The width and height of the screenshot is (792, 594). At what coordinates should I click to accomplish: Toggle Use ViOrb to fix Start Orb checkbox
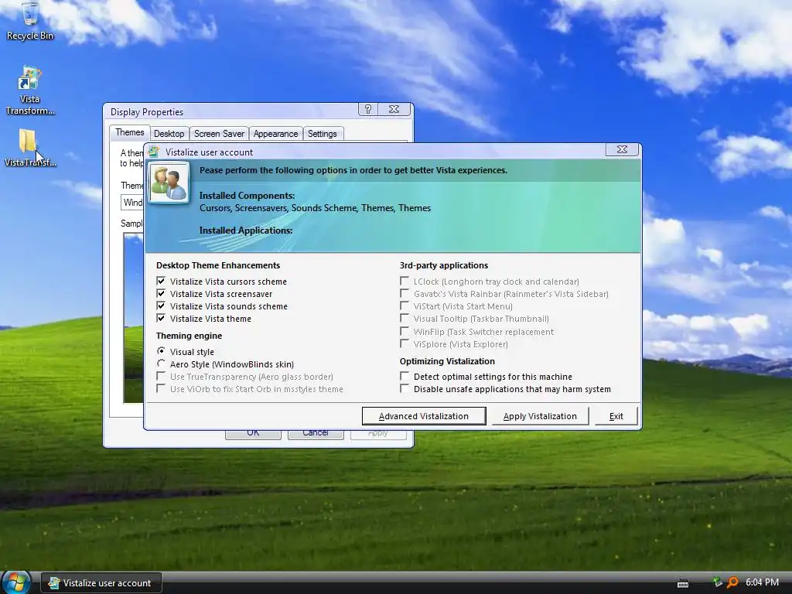(161, 388)
